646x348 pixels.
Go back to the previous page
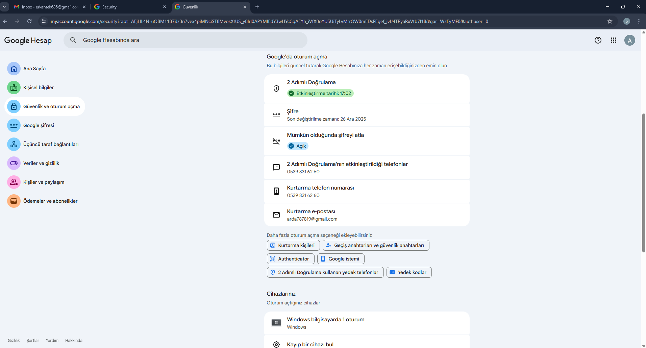(x=5, y=21)
